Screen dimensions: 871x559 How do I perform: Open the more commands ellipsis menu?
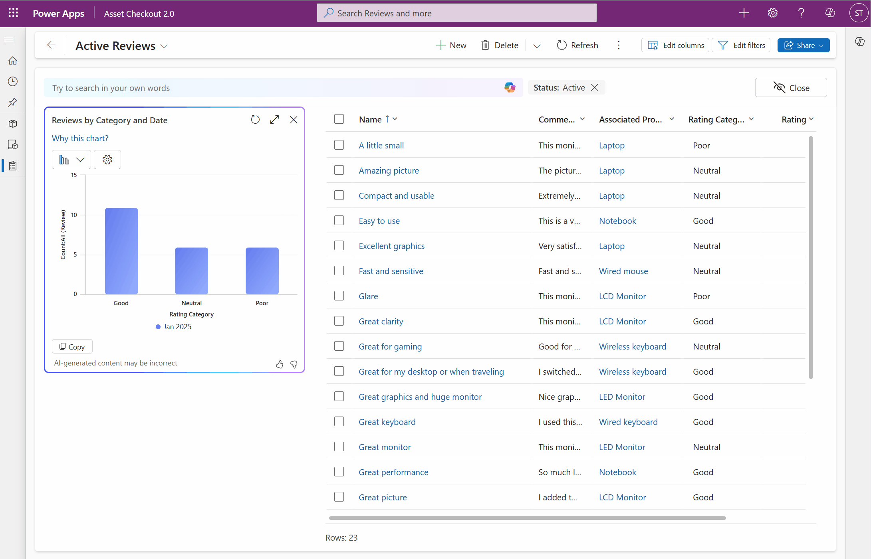tap(619, 45)
